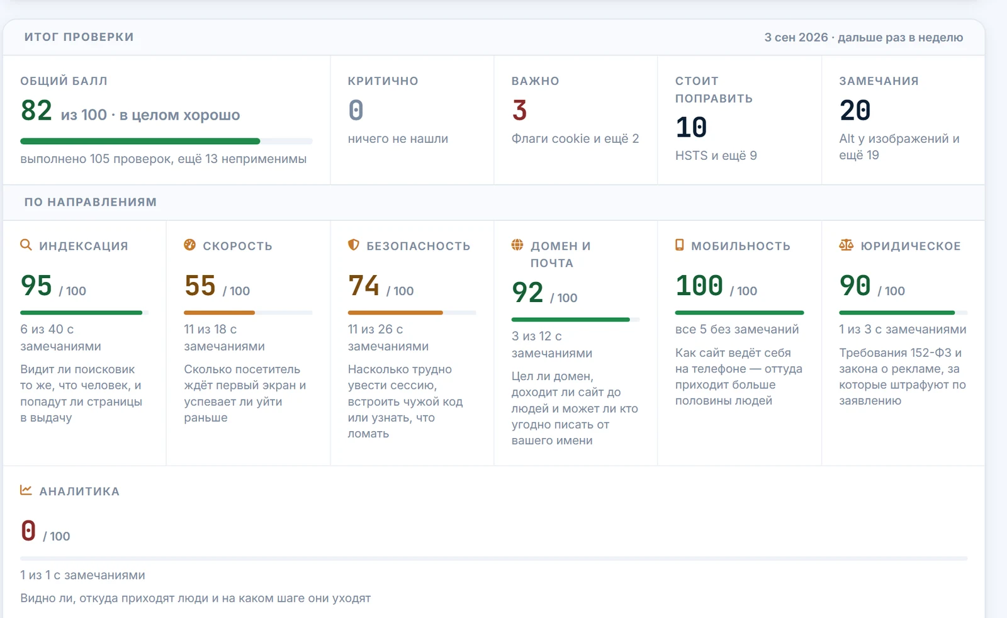Click the date '3 сен 2026 · дальше раз в неделю'
The width and height of the screenshot is (1007, 618).
(864, 37)
